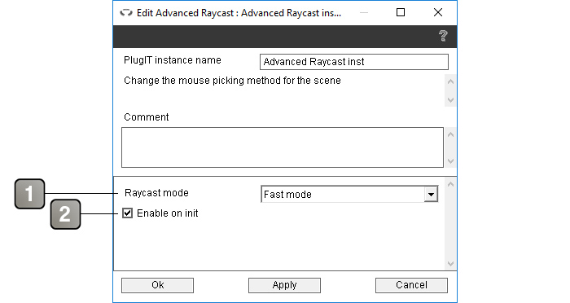570x303 pixels.
Task: Close the Edit Advanced Raycast window
Action: [x=438, y=12]
